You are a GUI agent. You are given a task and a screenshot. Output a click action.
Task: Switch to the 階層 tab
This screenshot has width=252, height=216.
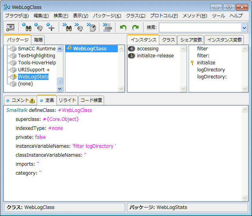[x=38, y=40]
